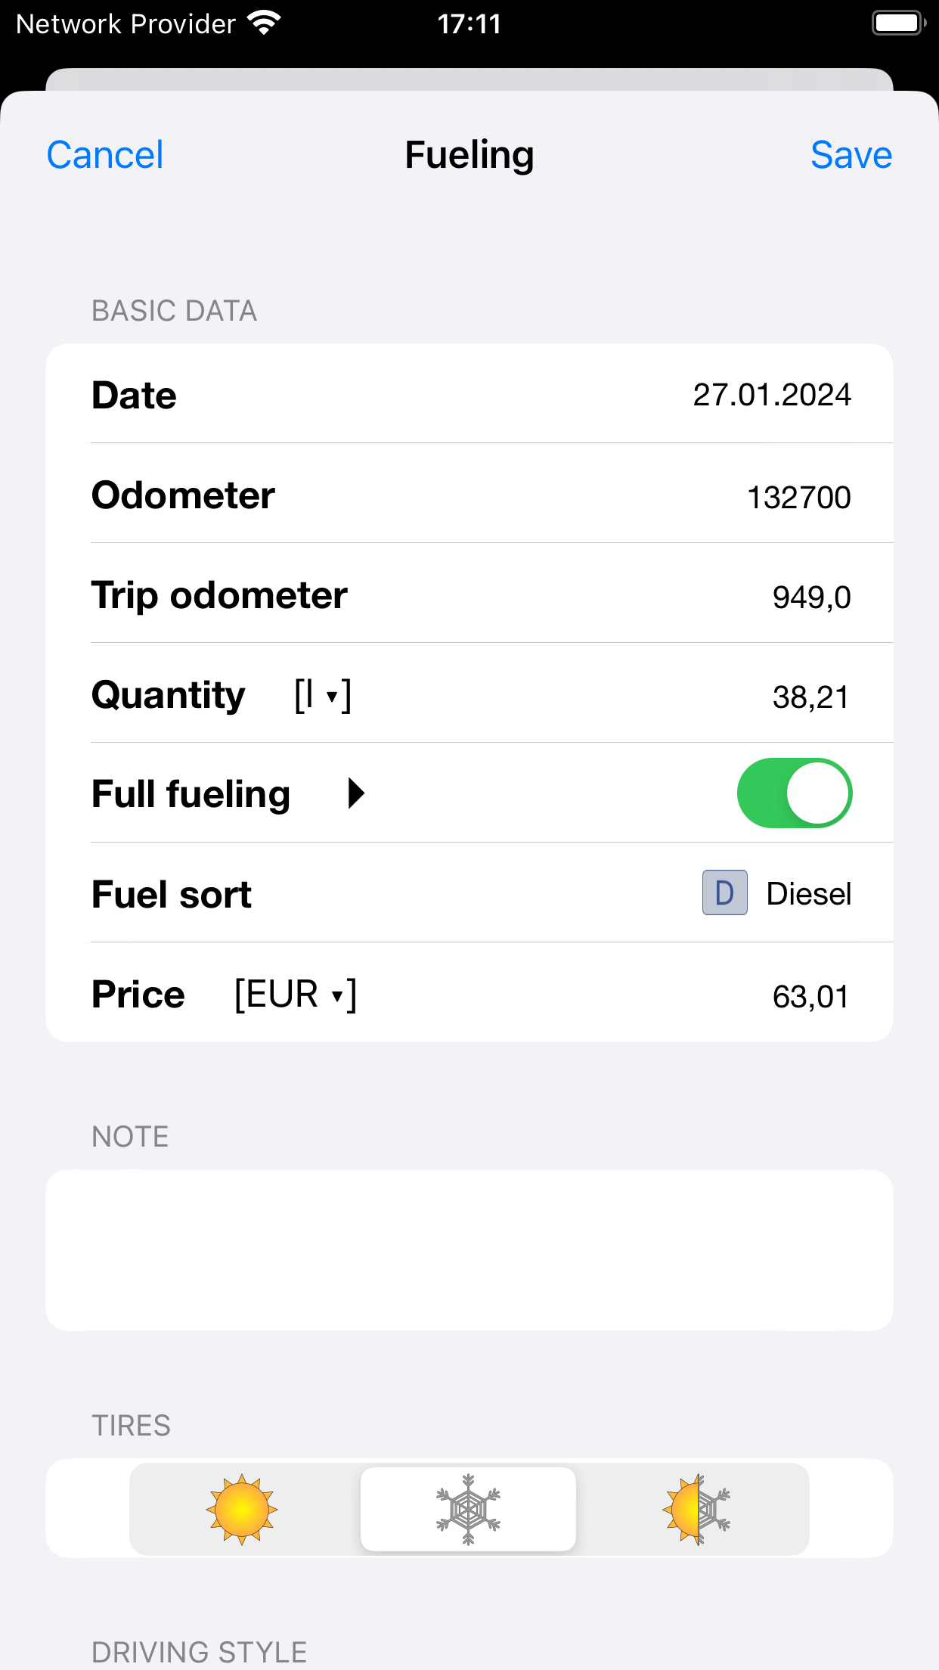This screenshot has width=939, height=1670.
Task: Edit the date 27.01.2024
Action: click(x=772, y=395)
